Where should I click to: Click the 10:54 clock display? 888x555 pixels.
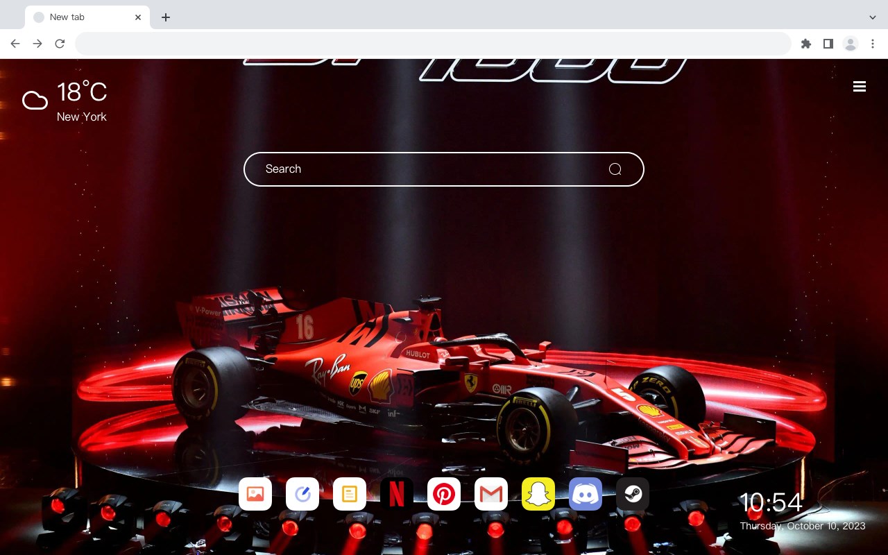771,502
